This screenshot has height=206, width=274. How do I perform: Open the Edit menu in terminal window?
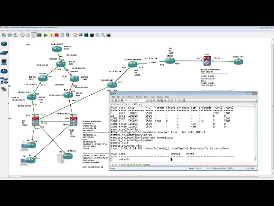pos(118,97)
